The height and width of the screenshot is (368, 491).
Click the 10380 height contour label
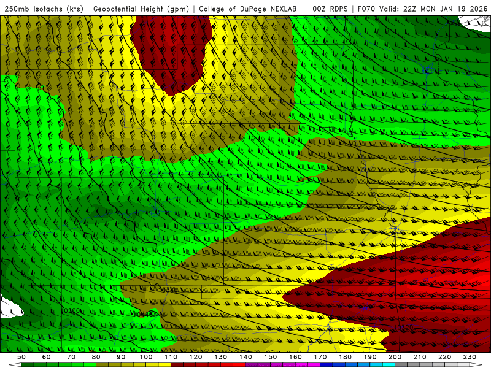[x=168, y=289]
